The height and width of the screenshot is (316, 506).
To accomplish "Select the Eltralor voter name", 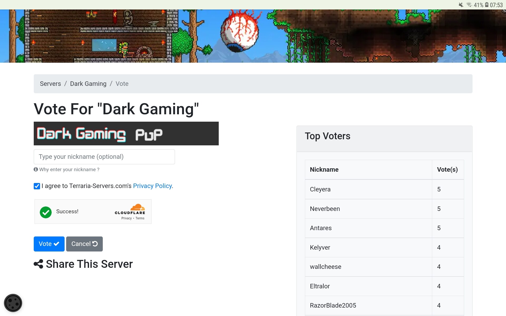I will click(x=320, y=286).
